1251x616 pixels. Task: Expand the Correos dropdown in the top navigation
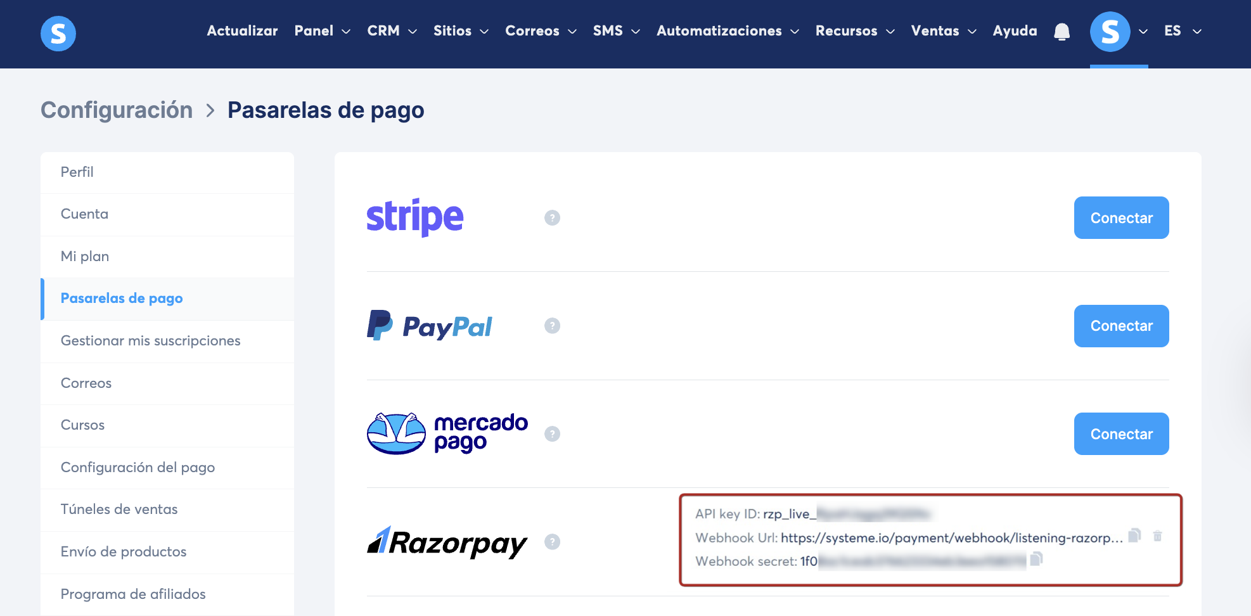tap(541, 31)
